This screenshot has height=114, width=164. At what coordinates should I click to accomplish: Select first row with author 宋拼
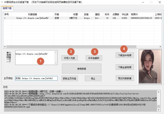point(83,18)
